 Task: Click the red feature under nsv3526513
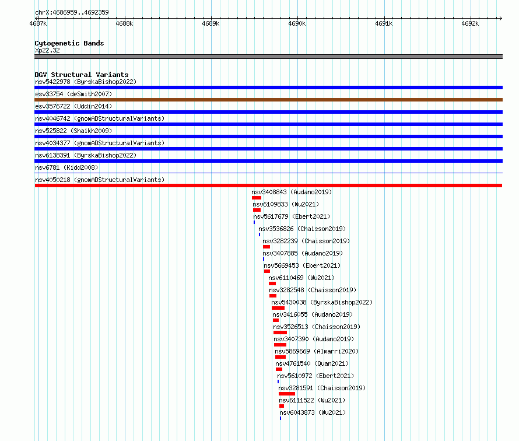coord(280,332)
